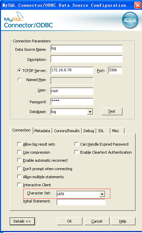Click the Database combo box text
The image size is (142, 233).
click(69, 112)
